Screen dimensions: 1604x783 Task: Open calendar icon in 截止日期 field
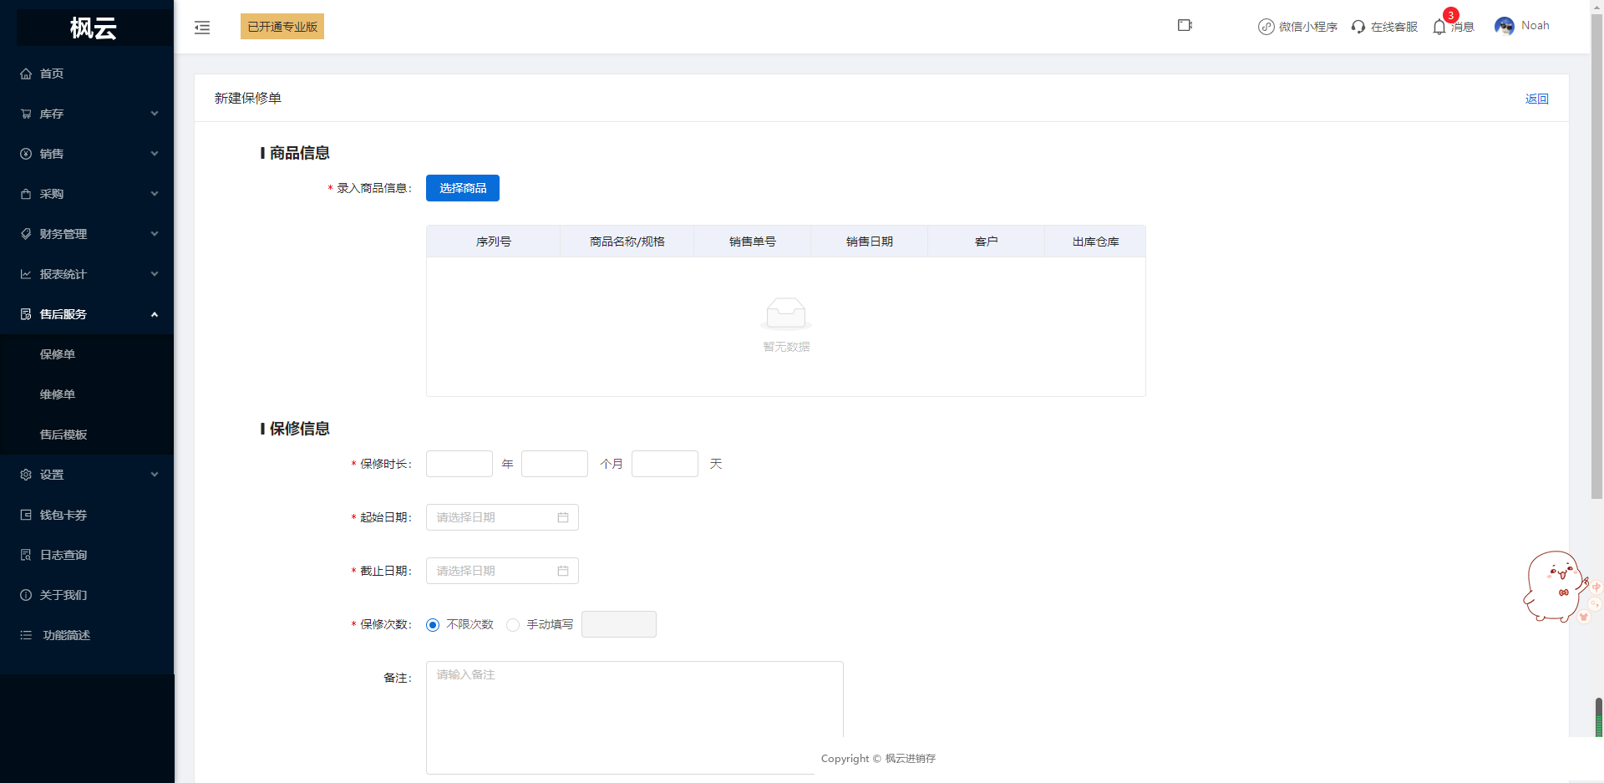point(563,571)
